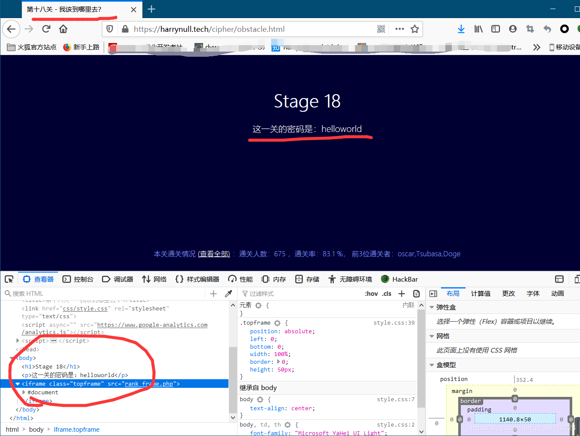Add a new CSS rule
The height and width of the screenshot is (436, 580).
[x=401, y=294]
